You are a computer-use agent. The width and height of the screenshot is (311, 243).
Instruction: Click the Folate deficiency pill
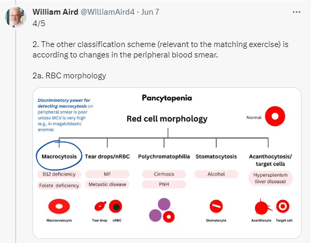(59, 186)
